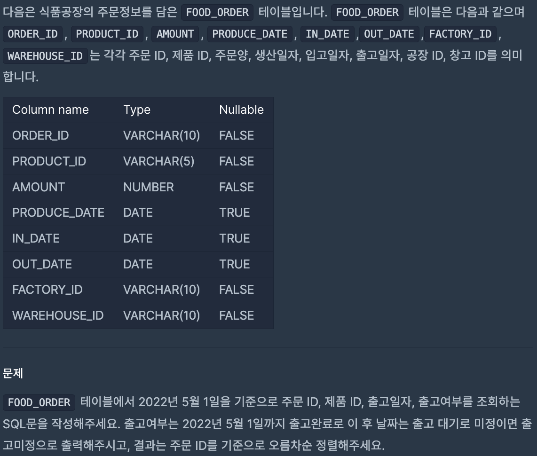Select the WAREHOUSE_ID cell in the table

click(59, 315)
